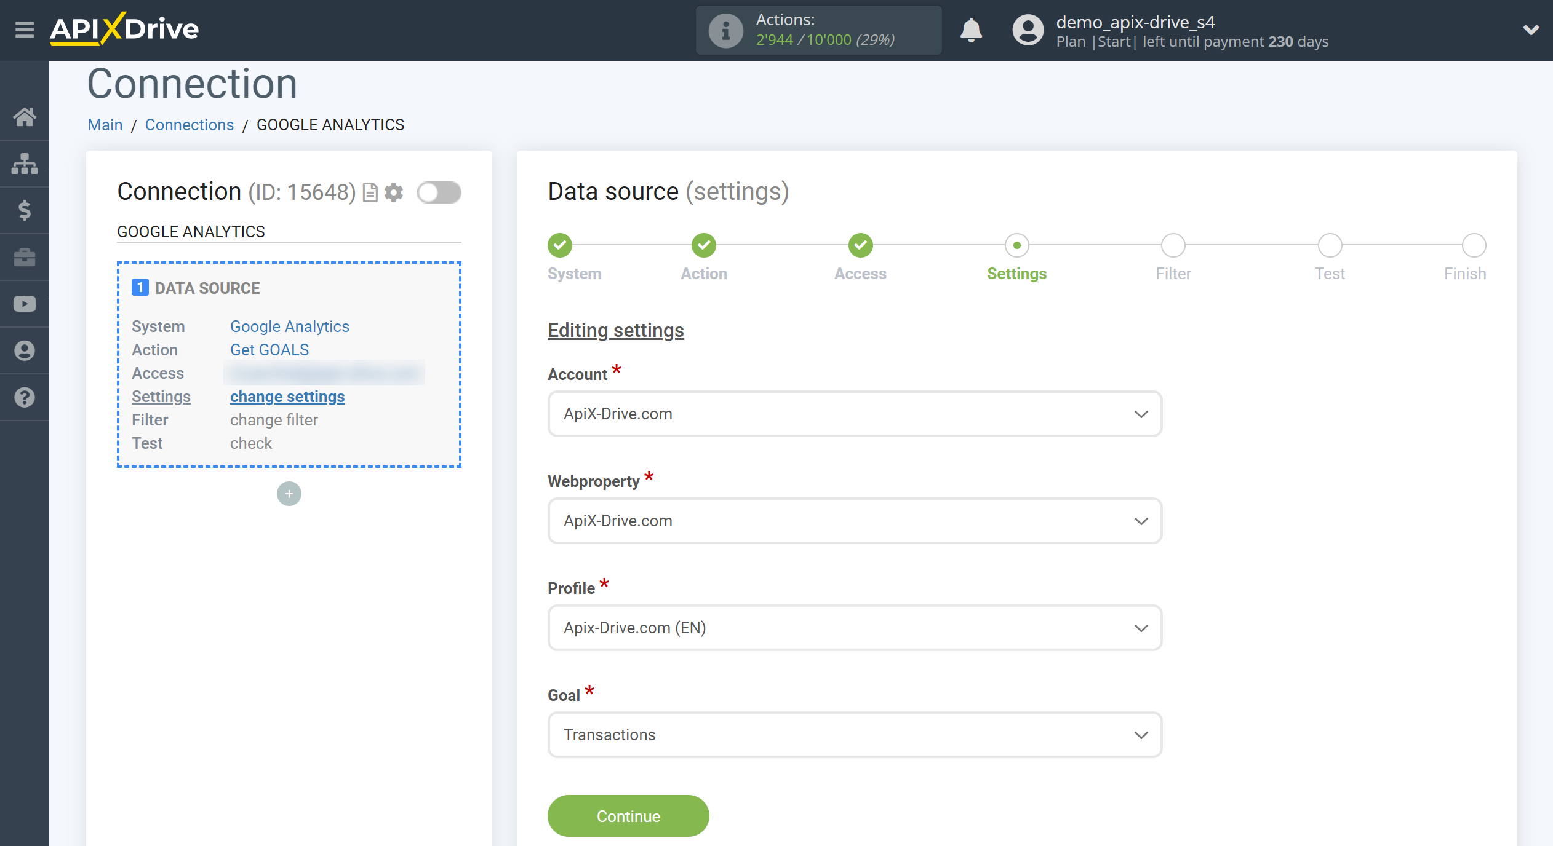Expand the account menu chevron
The width and height of the screenshot is (1553, 846).
pyautogui.click(x=1531, y=30)
